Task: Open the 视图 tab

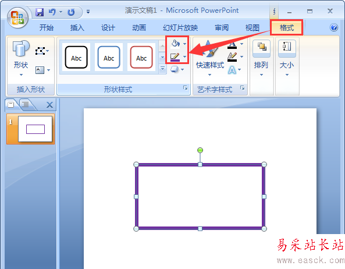Action: coord(252,28)
